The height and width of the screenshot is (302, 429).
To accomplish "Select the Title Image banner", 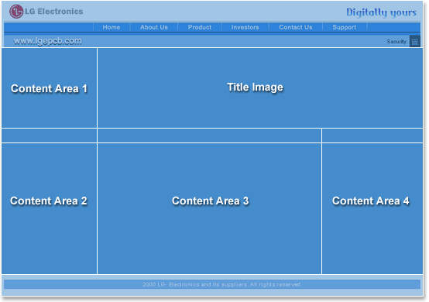I will pyautogui.click(x=260, y=88).
